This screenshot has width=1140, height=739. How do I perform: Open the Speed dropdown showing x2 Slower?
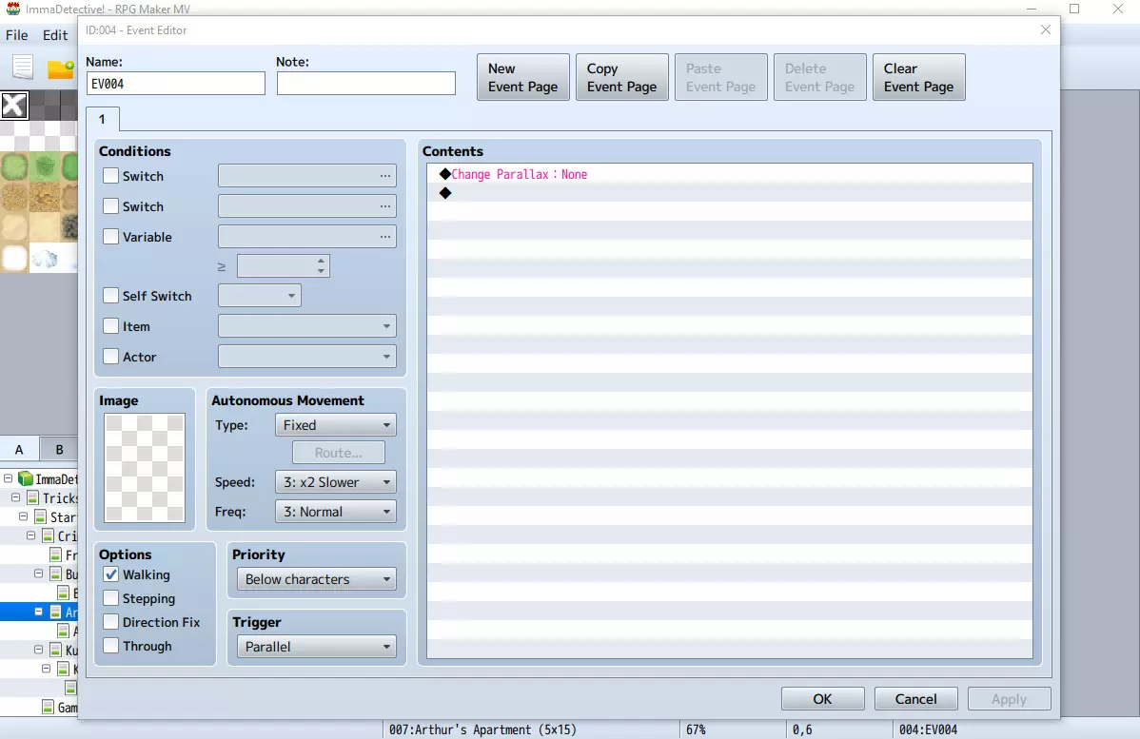(335, 482)
